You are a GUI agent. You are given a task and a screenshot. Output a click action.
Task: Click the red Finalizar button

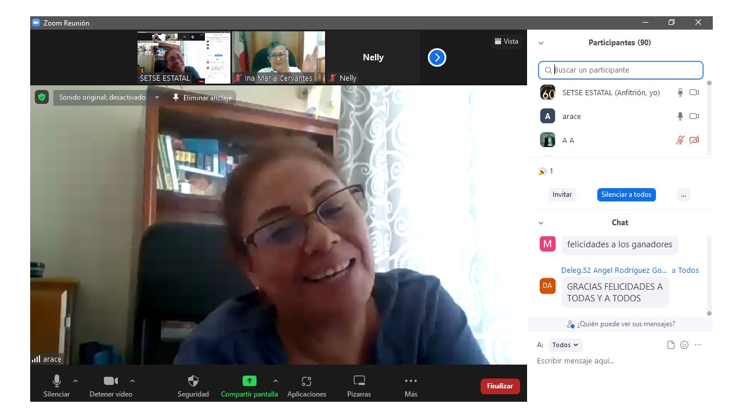tap(500, 386)
